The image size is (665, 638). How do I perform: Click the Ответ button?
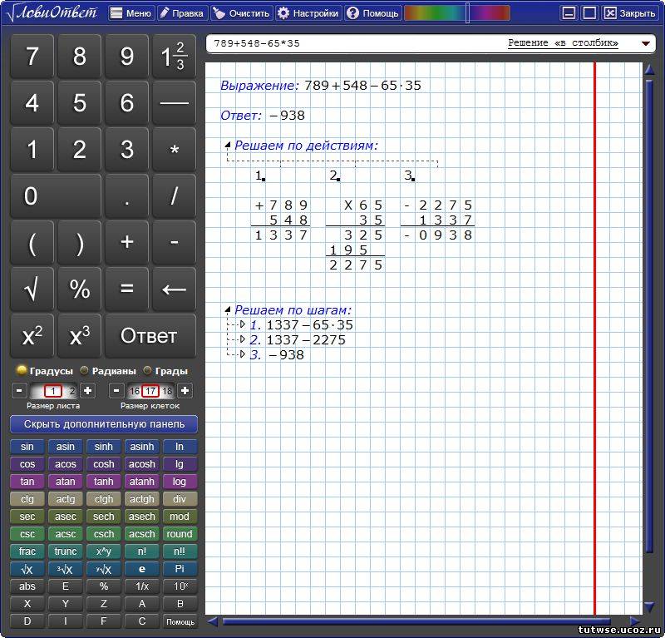pyautogui.click(x=150, y=336)
